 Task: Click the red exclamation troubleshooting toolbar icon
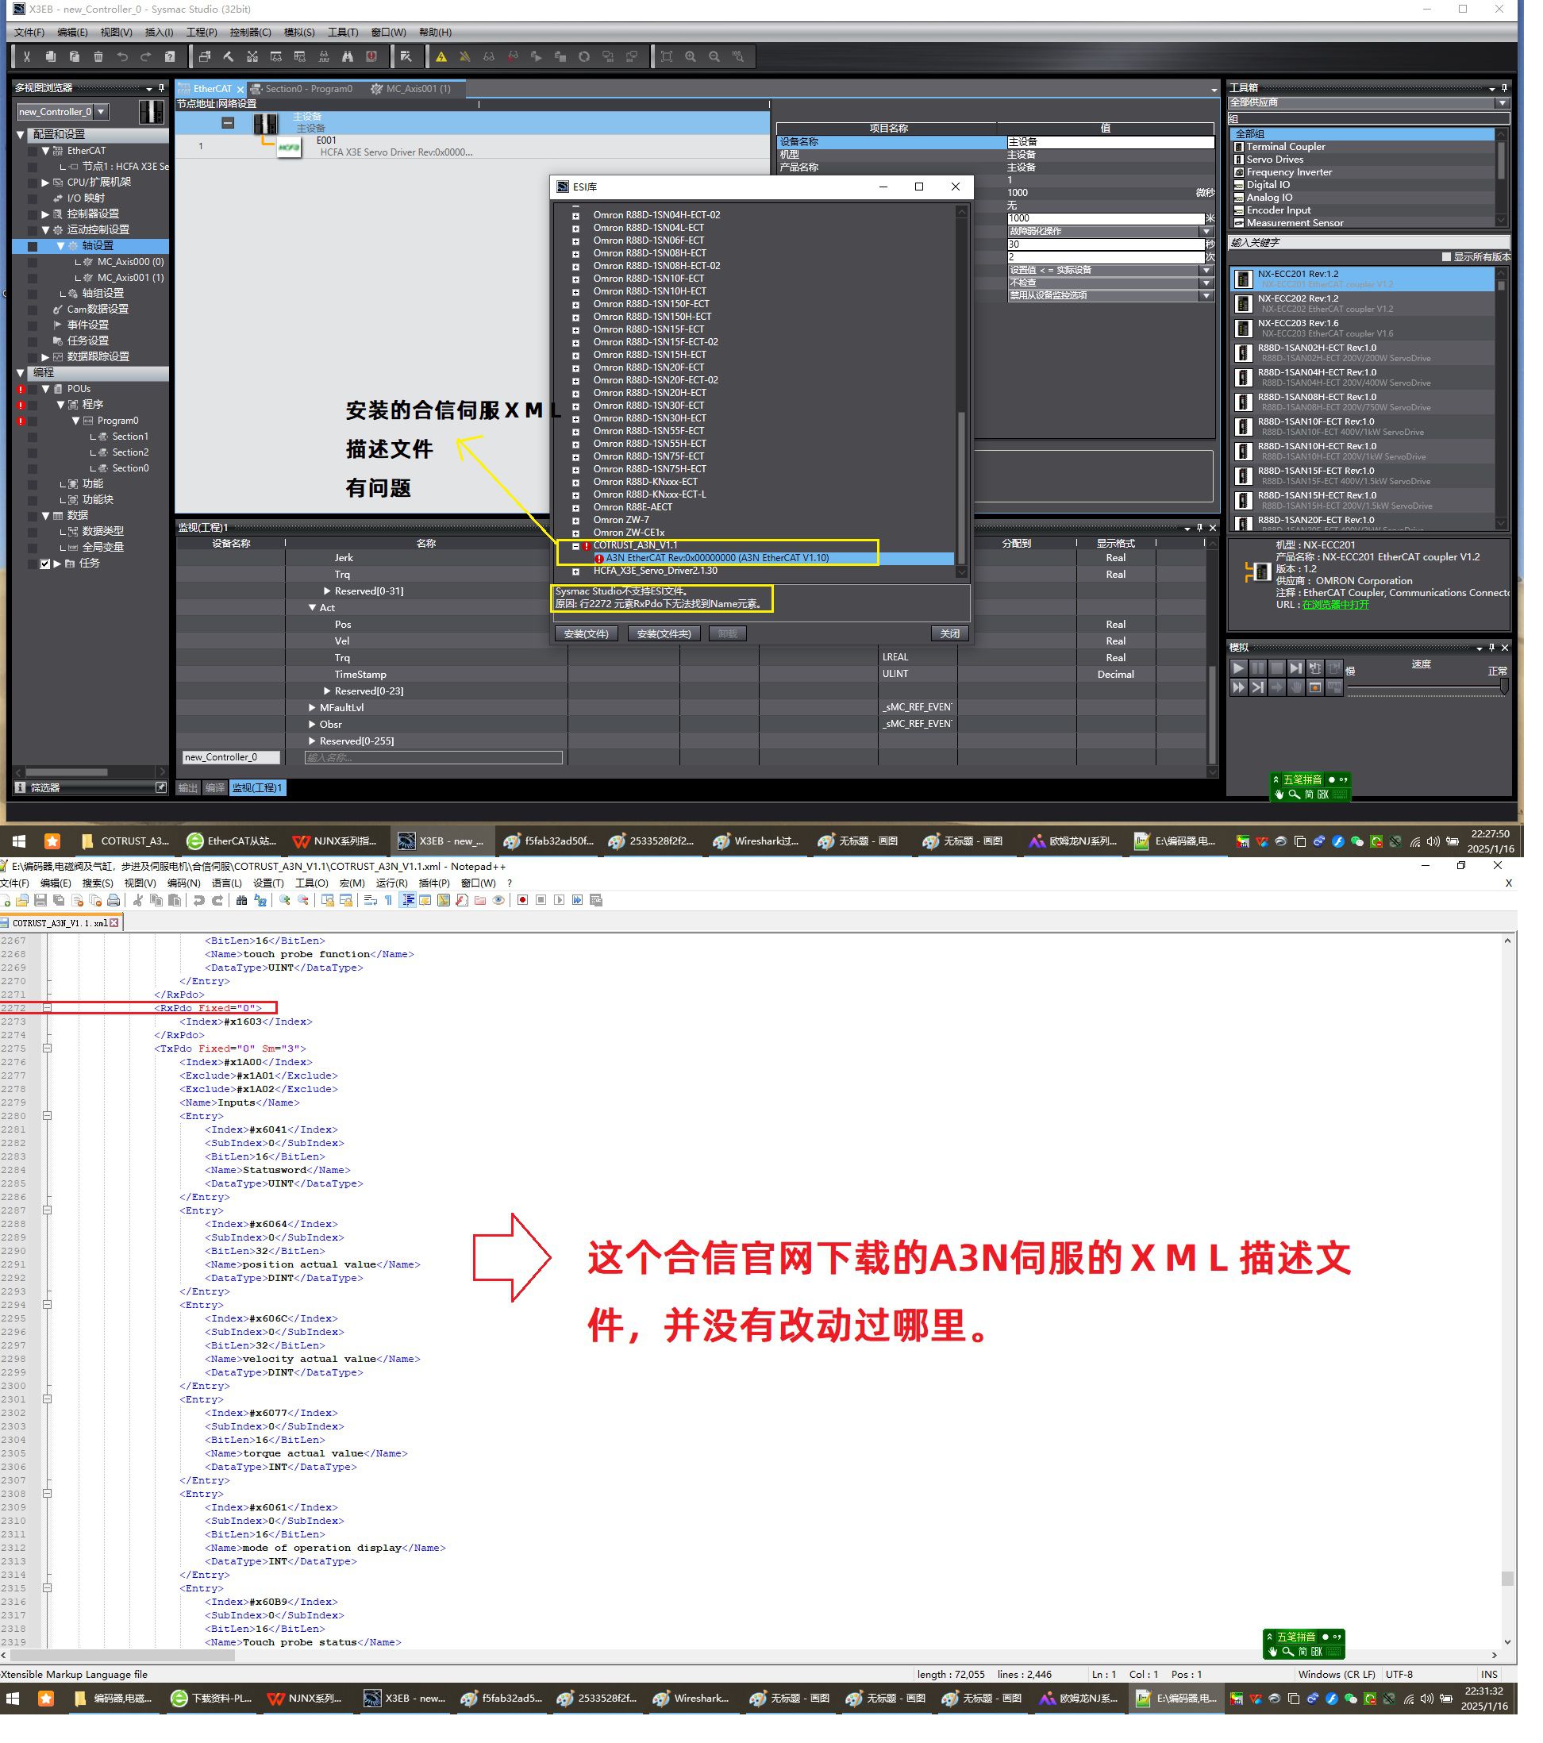coord(371,57)
